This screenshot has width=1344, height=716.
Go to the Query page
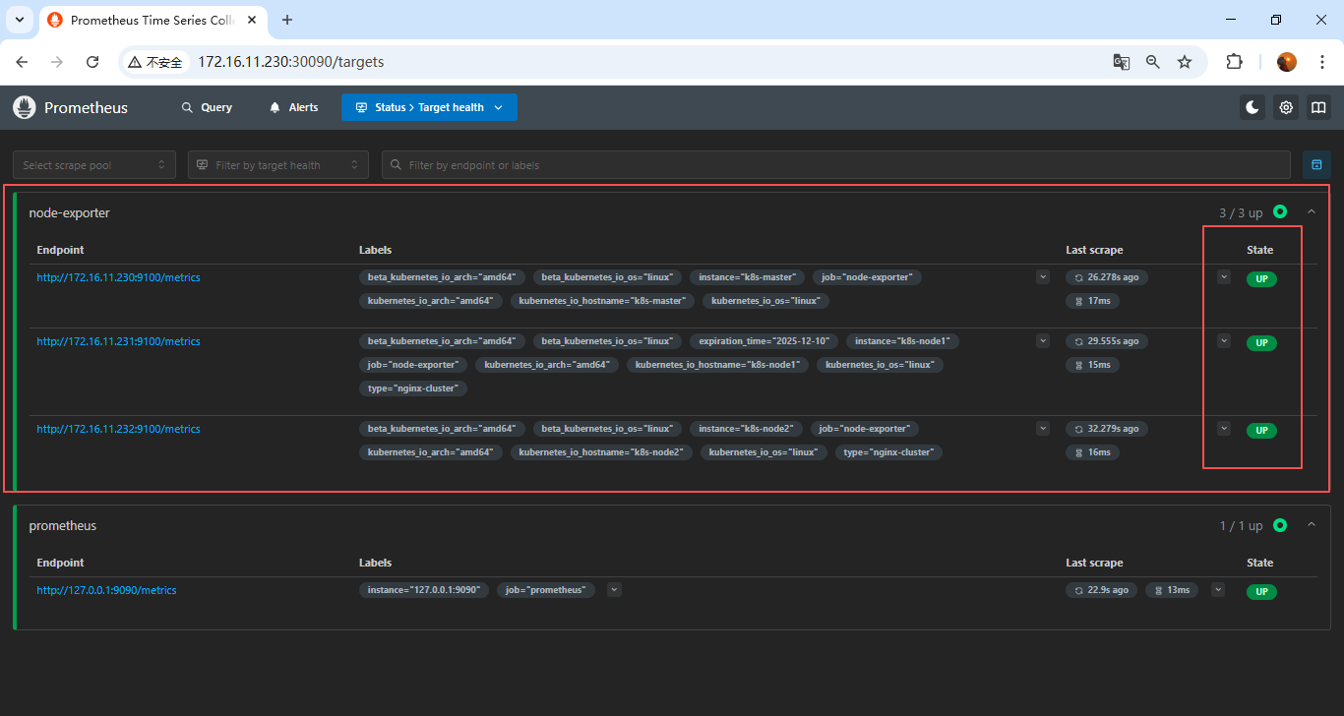[207, 107]
